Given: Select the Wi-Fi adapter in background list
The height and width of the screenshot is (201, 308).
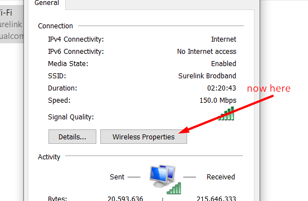Looking at the screenshot, I should coord(11,24).
